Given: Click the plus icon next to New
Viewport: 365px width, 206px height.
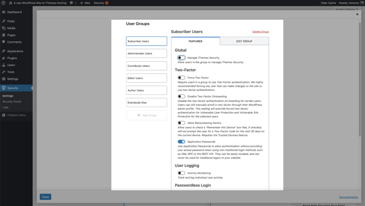Looking at the screenshot, I should [82, 3].
